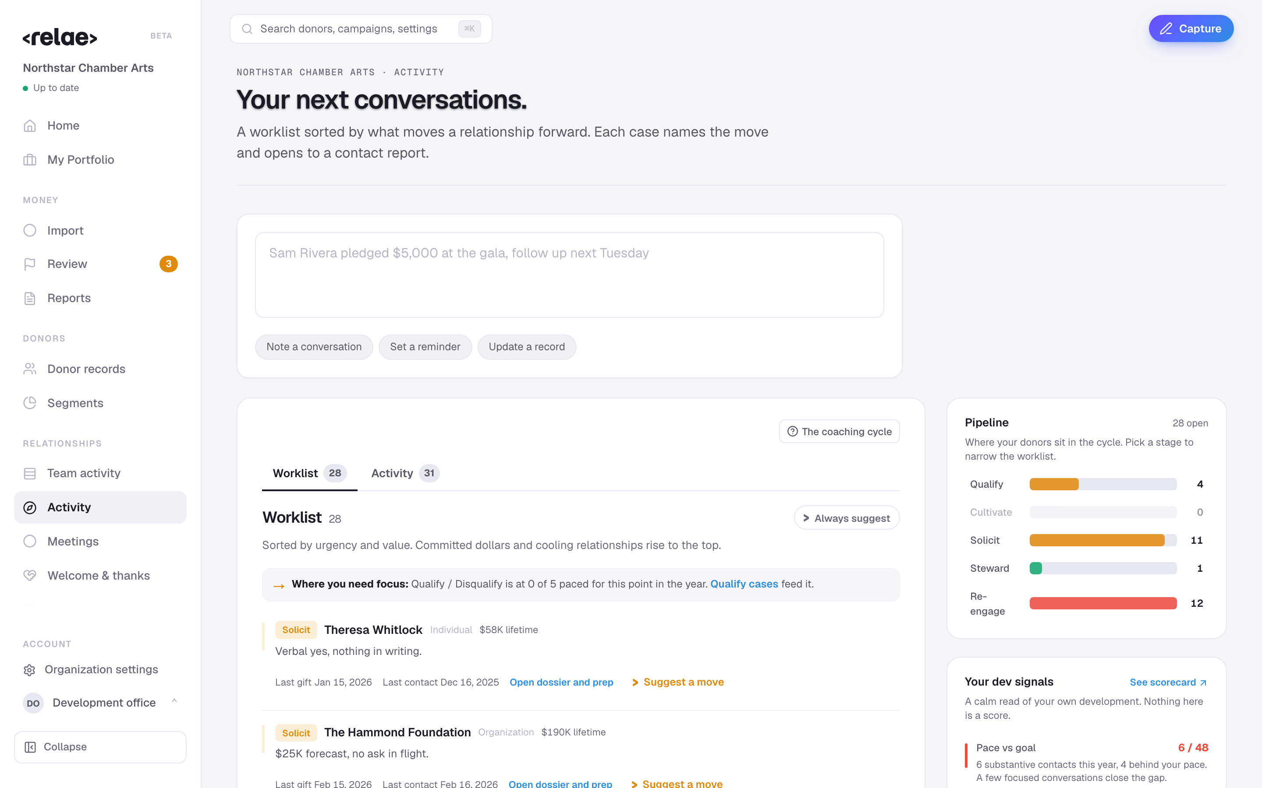Image resolution: width=1262 pixels, height=788 pixels.
Task: Click the Capture button
Action: tap(1191, 28)
